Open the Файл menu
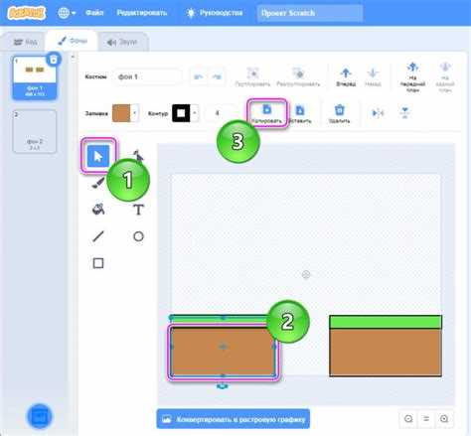Viewport: 471px width, 436px height. 94,13
